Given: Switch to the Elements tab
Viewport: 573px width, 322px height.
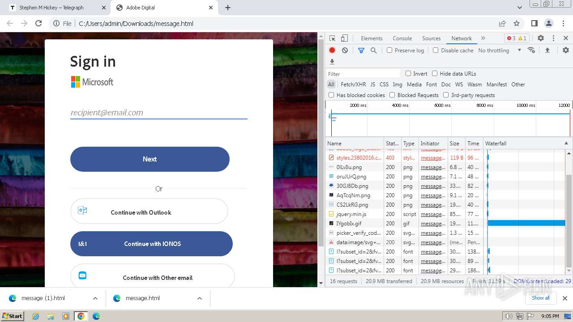Looking at the screenshot, I should click(372, 38).
